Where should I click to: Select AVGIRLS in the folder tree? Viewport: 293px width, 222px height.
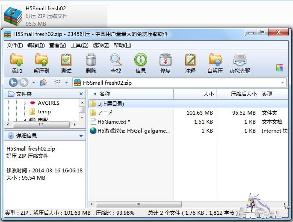(x=49, y=103)
